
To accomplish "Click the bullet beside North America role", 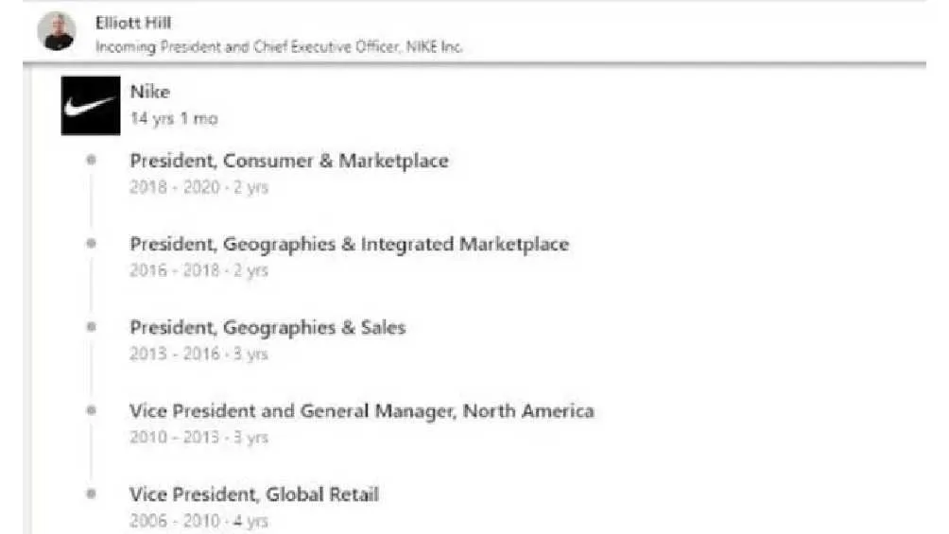I will pyautogui.click(x=92, y=410).
